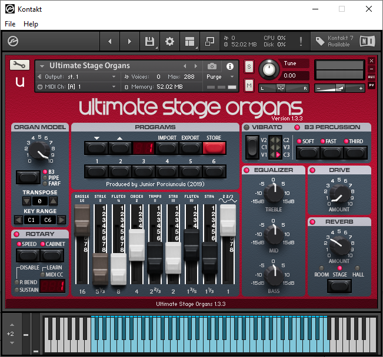The image size is (383, 357).
Task: Click the exclamation mark warning icon
Action: tap(301, 41)
